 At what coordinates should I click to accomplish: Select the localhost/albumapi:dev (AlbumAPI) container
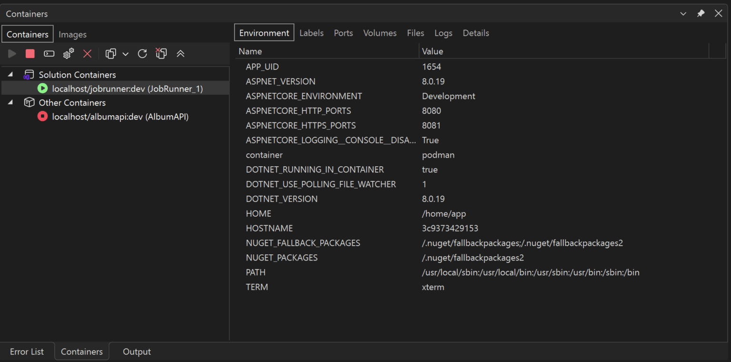click(x=119, y=116)
